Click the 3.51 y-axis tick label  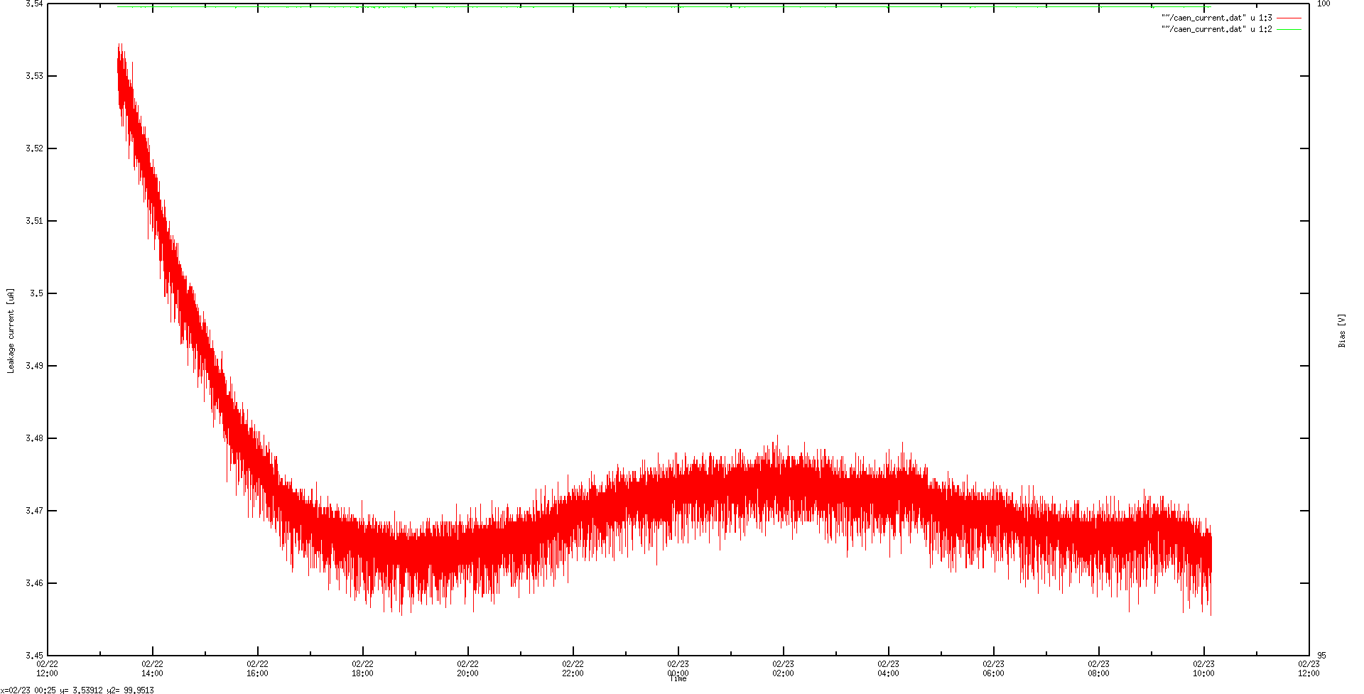click(34, 221)
